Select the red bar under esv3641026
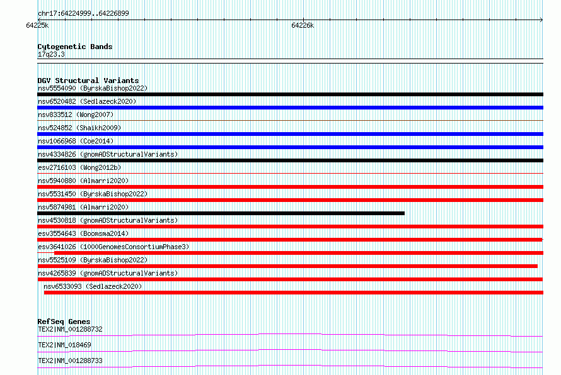The image size is (561, 375). [299, 253]
